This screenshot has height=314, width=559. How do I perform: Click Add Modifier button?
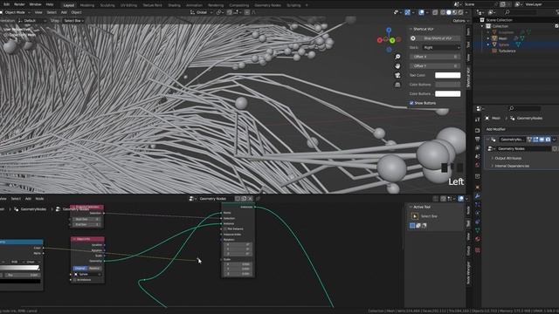click(496, 129)
